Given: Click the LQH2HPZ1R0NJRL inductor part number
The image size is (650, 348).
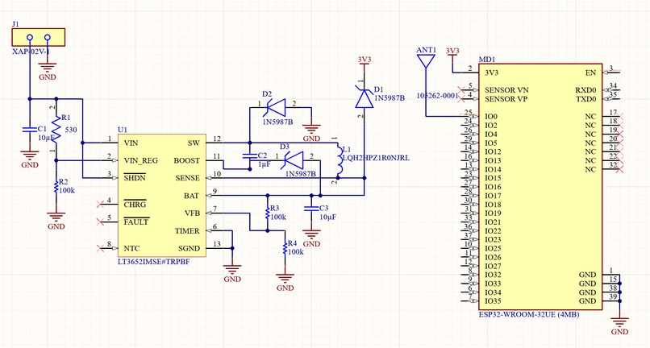Looking at the screenshot, I should pos(376,158).
